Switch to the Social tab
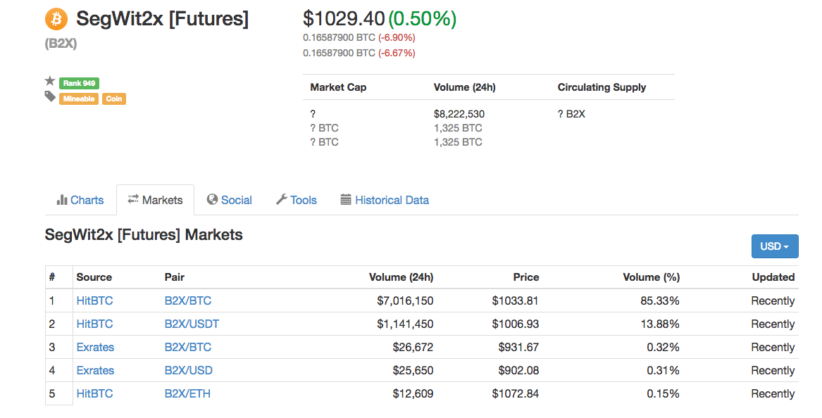This screenshot has height=418, width=822. coord(230,200)
